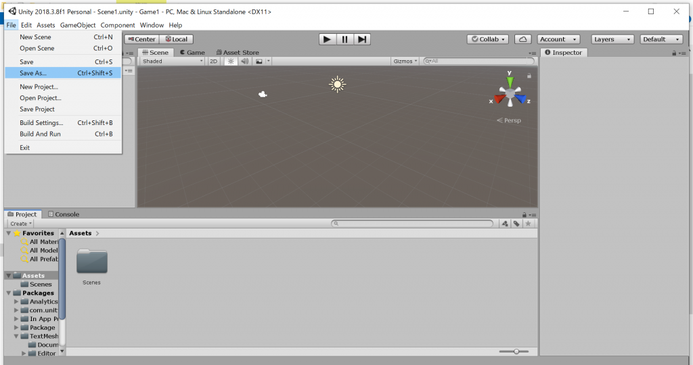Image resolution: width=693 pixels, height=365 pixels.
Task: Select the Scenes folder thumbnail
Action: pos(92,262)
